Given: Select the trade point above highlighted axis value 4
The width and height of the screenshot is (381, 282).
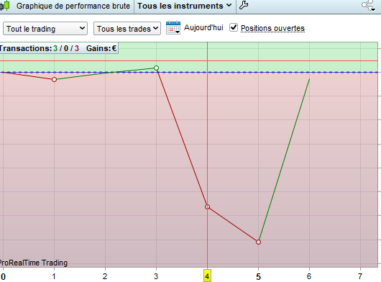Looking at the screenshot, I should [207, 207].
